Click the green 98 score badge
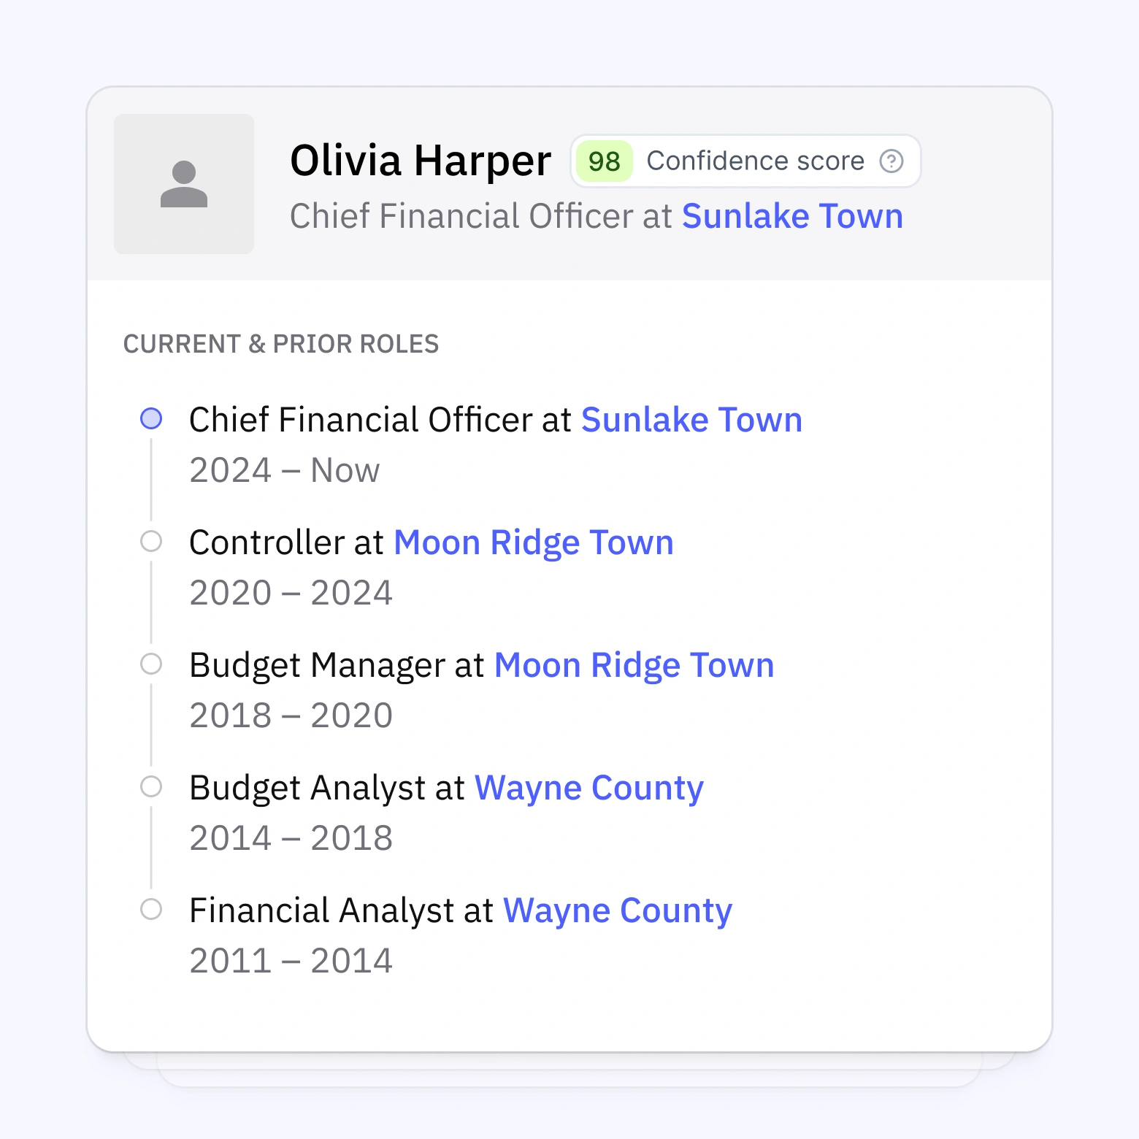 click(x=603, y=161)
